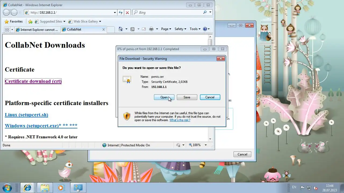Go back with the IE Back arrow
This screenshot has height=193, width=344.
click(6, 12)
